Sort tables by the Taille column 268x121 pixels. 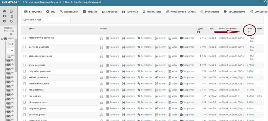[x=249, y=29]
